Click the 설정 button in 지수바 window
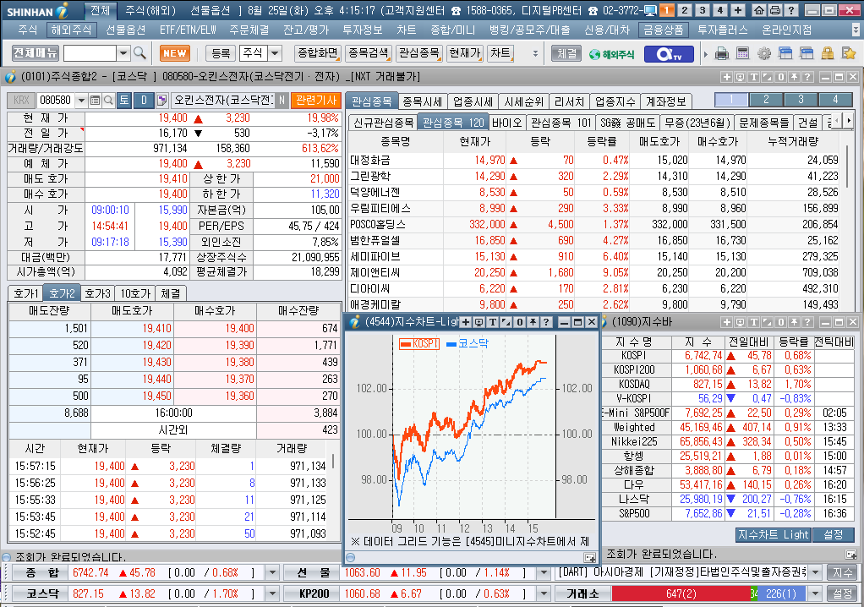 click(x=834, y=534)
